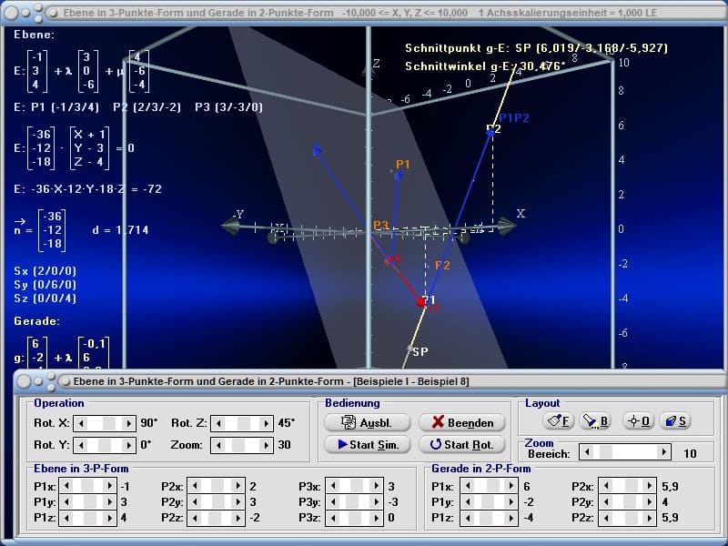This screenshot has height=546, width=728.
Task: Decrease line P1x with left arrow
Action: pyautogui.click(x=468, y=486)
